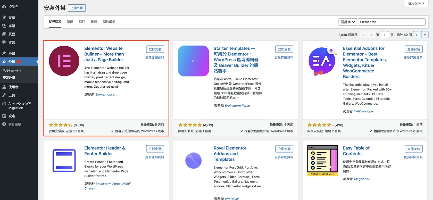Click title Elementor Website Builder – More than
433x200 pixels.
click(104, 54)
